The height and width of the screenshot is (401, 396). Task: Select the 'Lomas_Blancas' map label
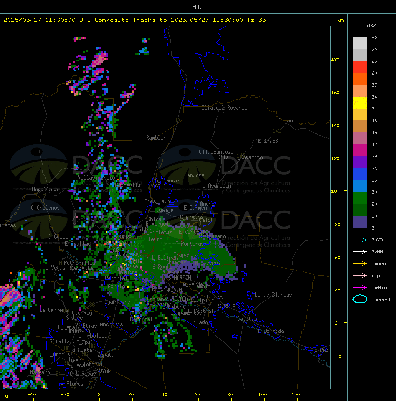coord(273,295)
